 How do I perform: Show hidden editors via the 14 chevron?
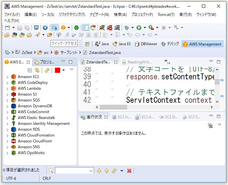167,62
